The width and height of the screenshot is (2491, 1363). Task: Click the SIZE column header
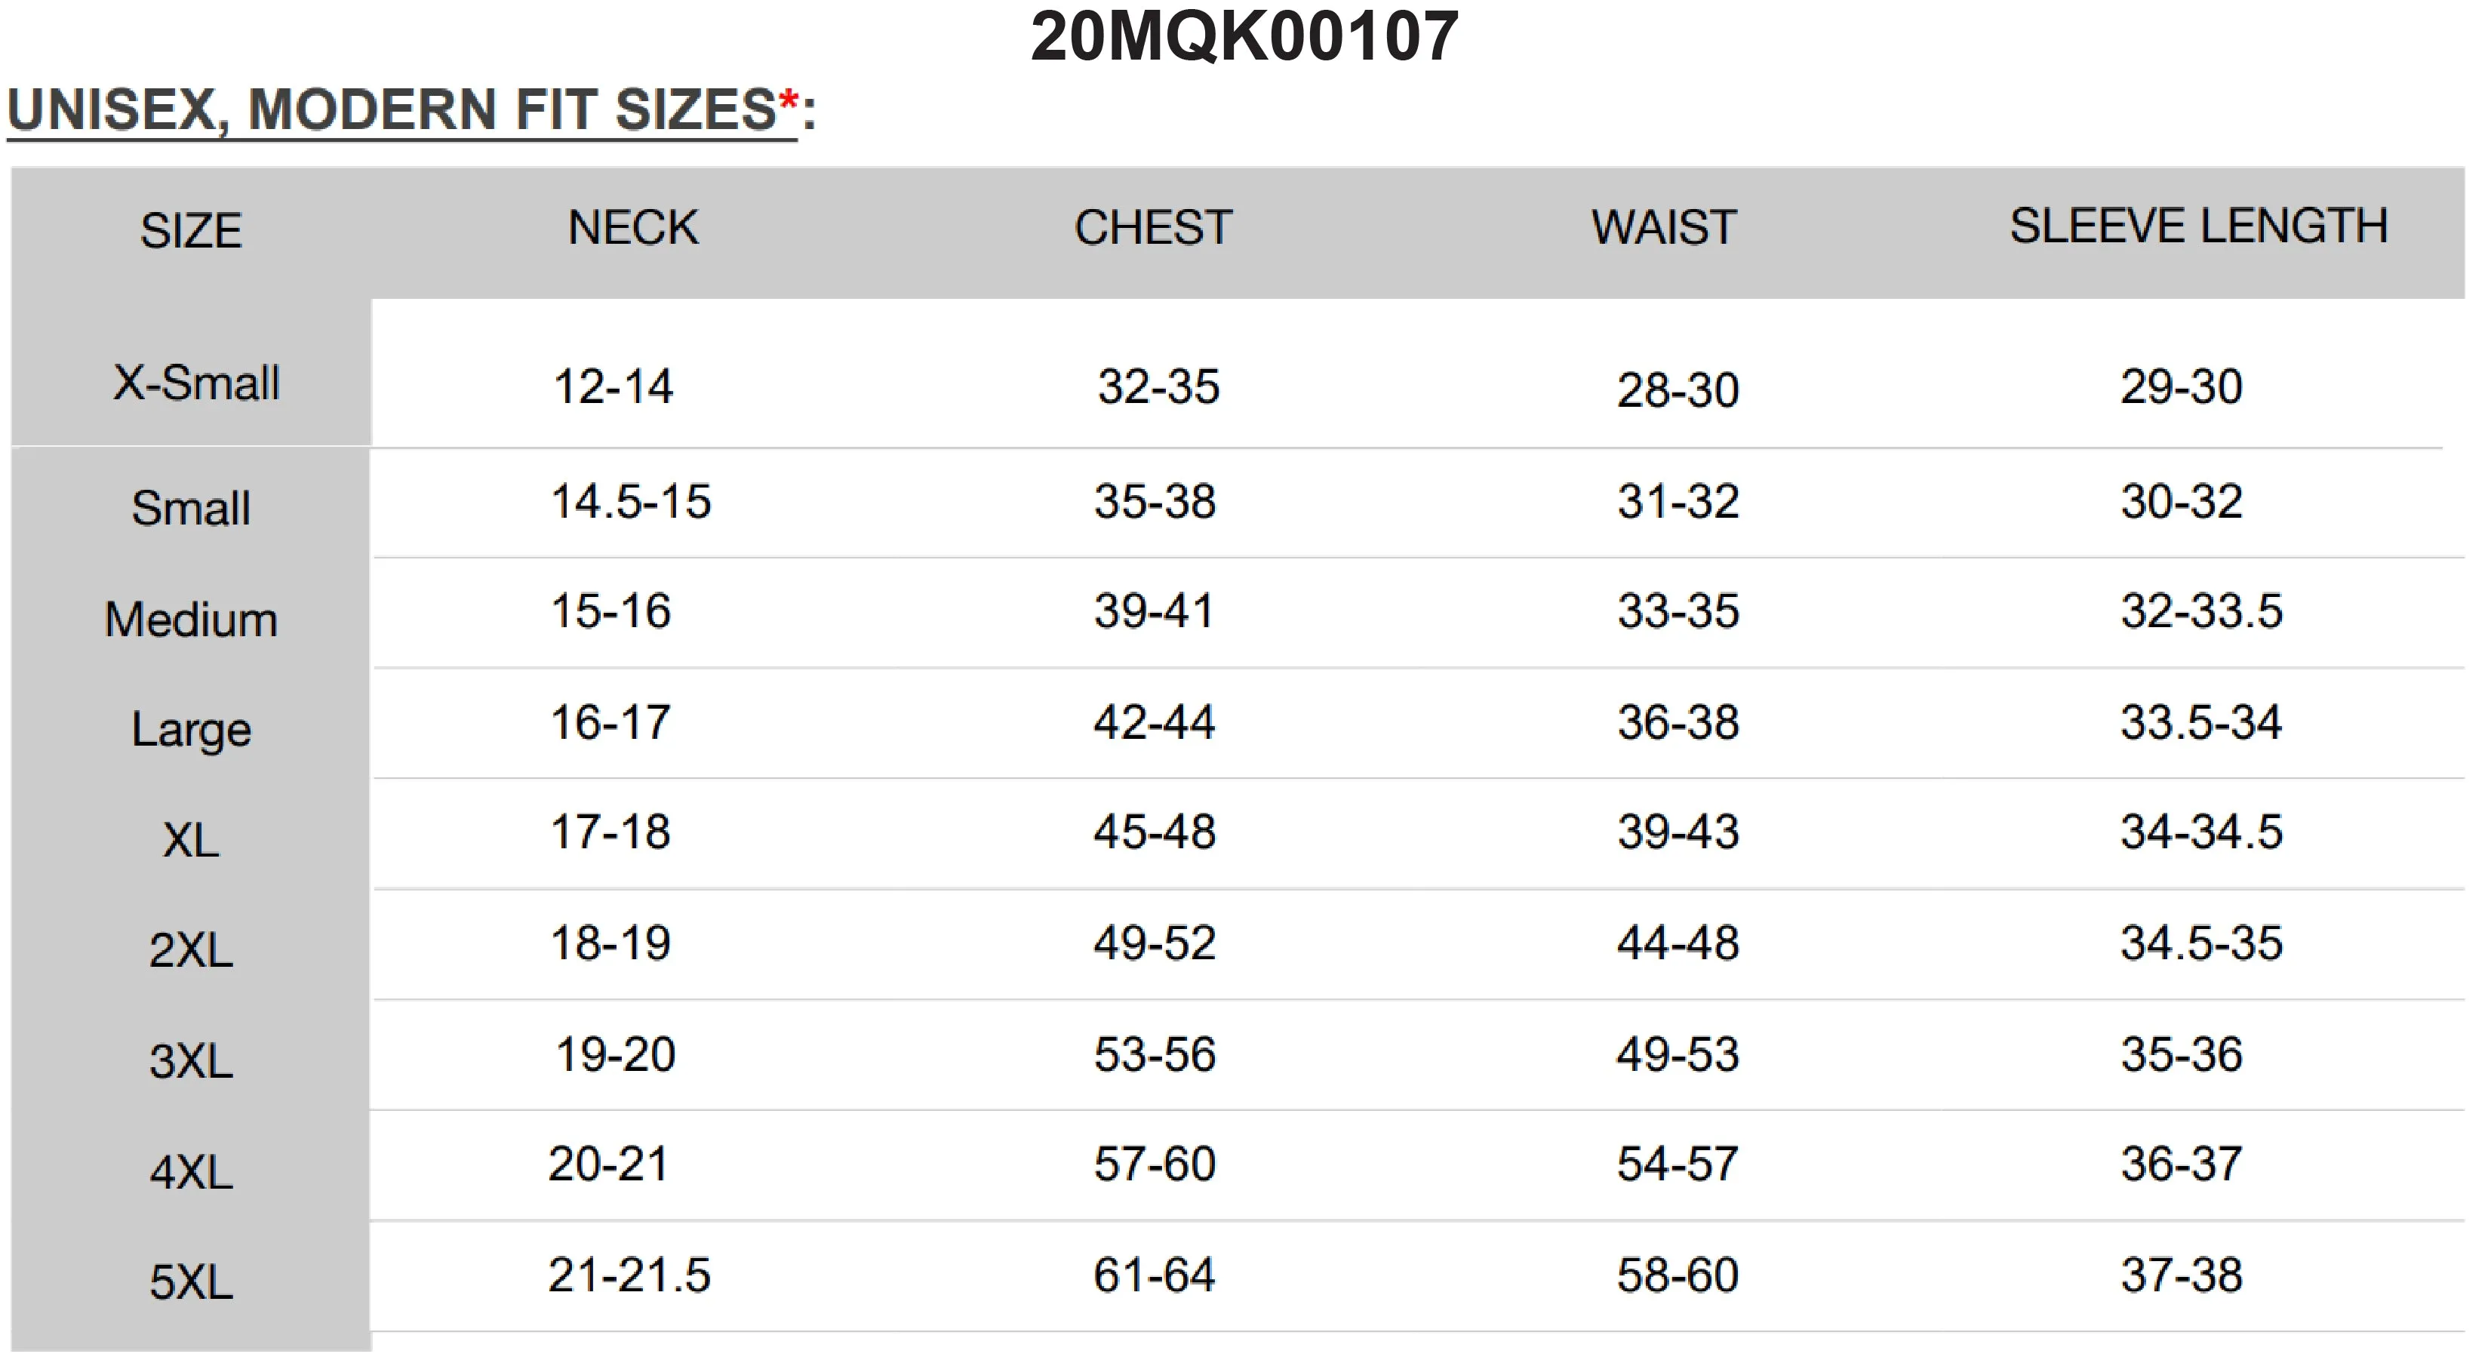pos(192,231)
